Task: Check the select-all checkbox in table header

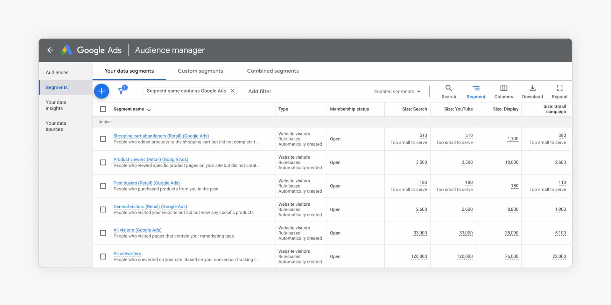Action: pyautogui.click(x=103, y=109)
